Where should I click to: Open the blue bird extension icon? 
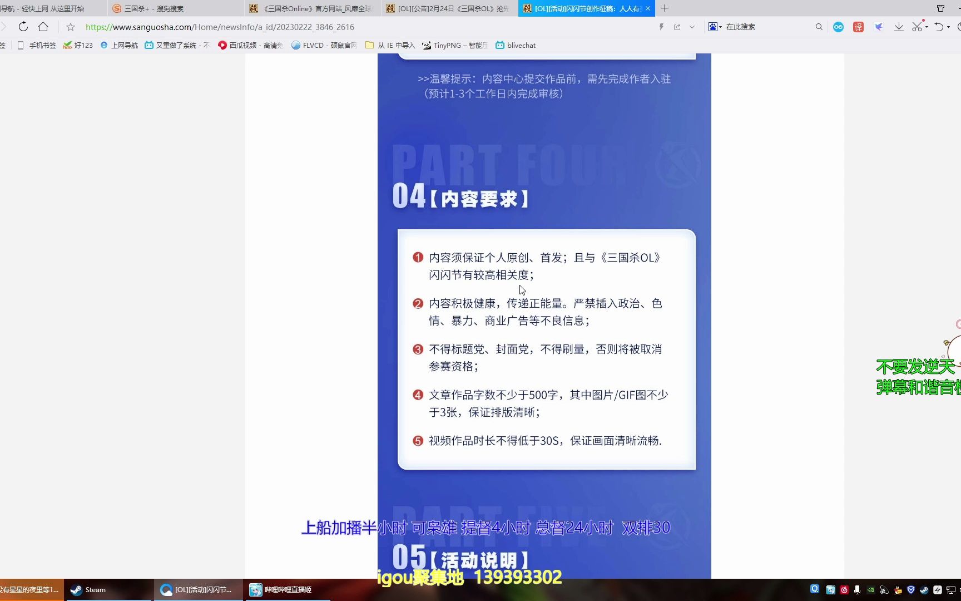click(x=879, y=27)
